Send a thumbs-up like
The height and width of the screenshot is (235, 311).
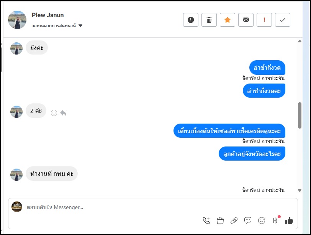[x=289, y=220]
